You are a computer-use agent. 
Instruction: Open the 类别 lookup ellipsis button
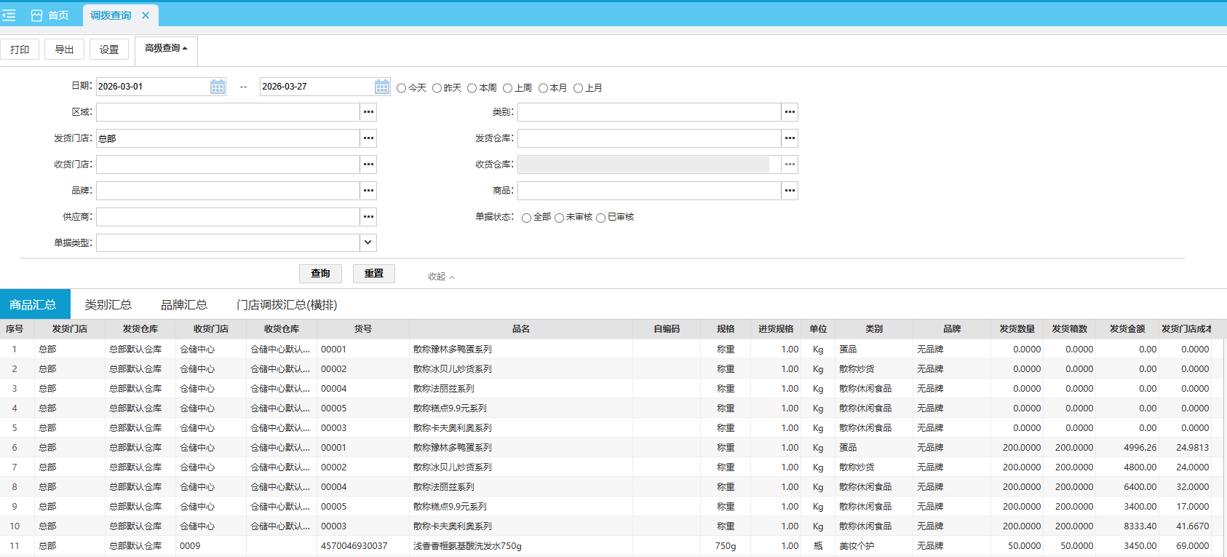tap(790, 112)
